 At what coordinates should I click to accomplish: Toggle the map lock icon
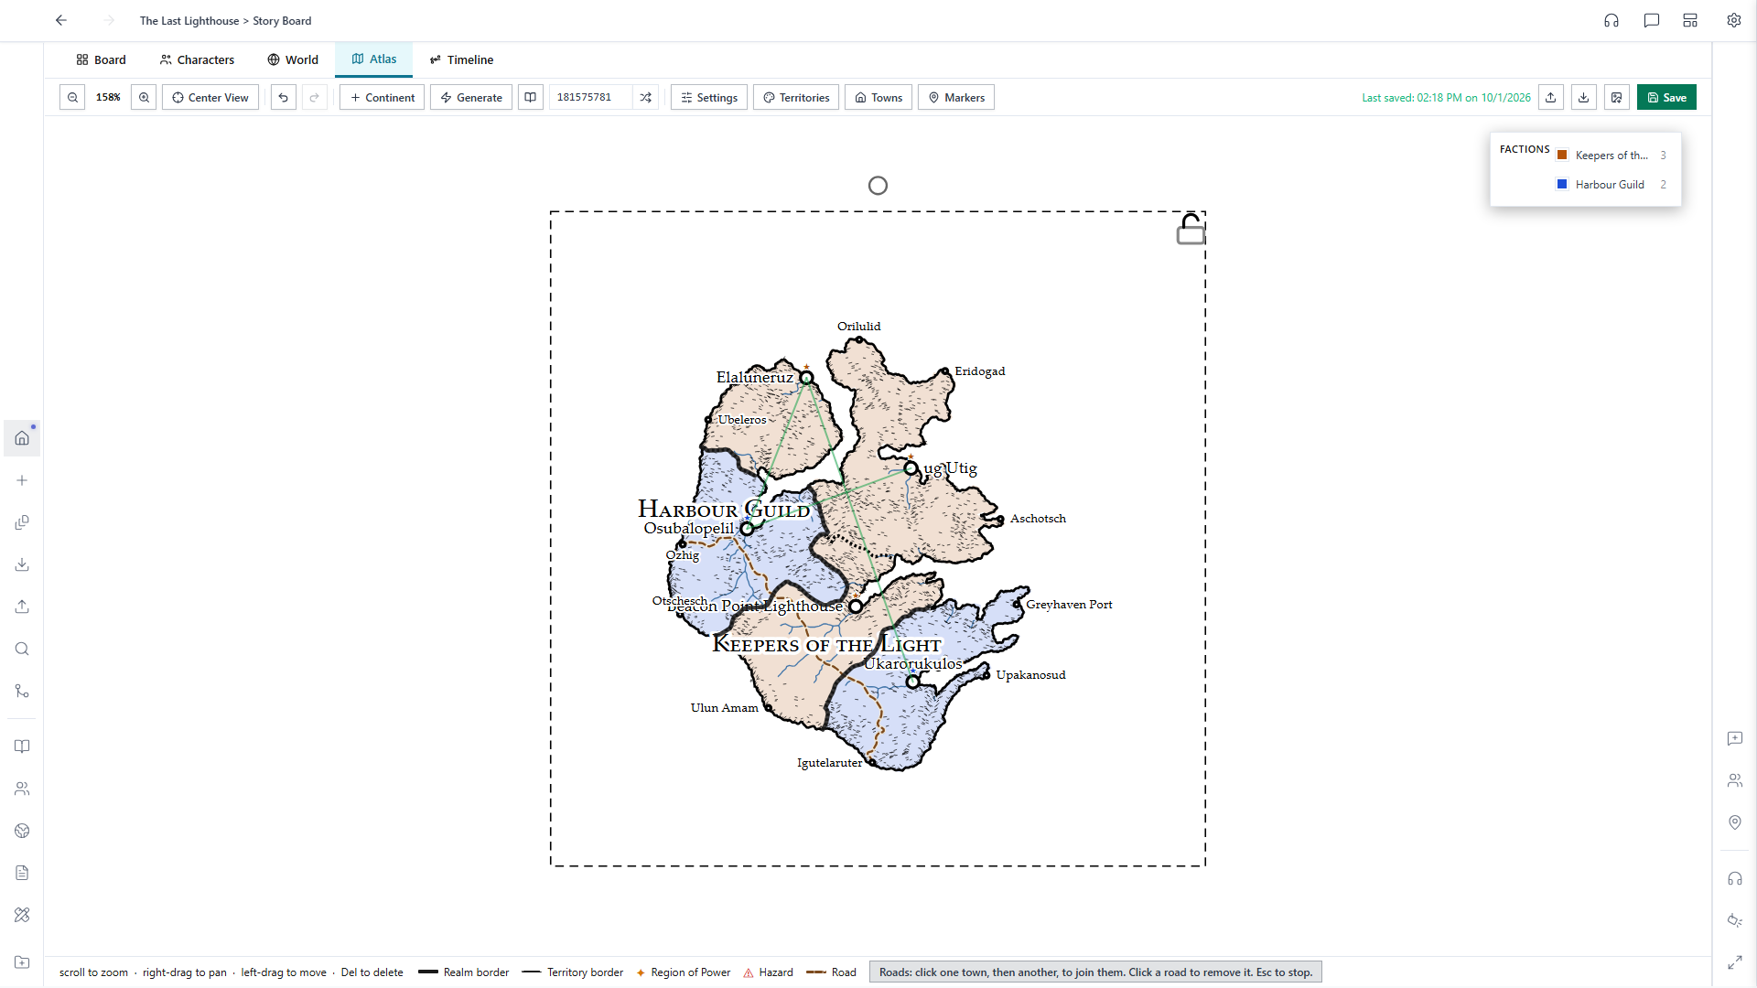pyautogui.click(x=1191, y=230)
